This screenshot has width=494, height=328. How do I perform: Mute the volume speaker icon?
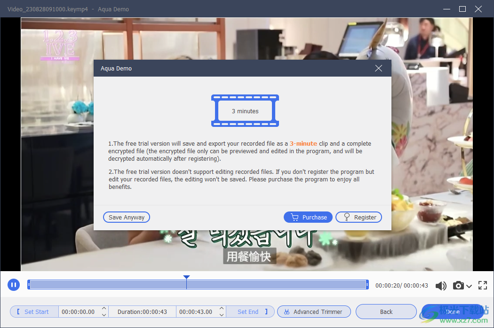click(441, 286)
